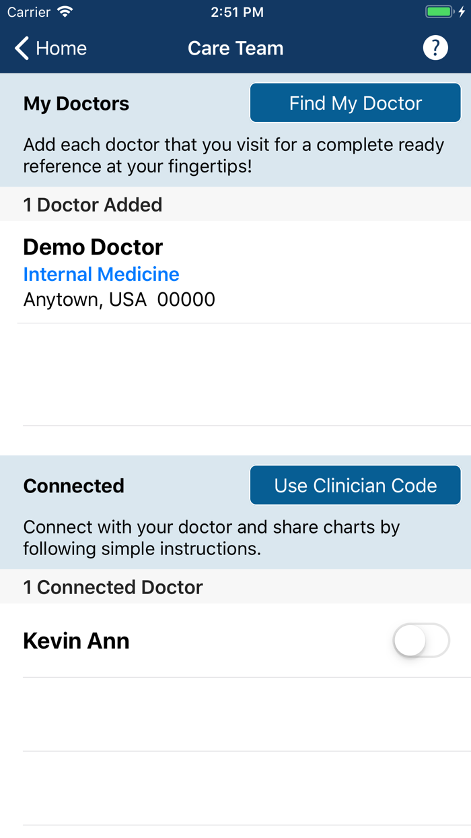Image resolution: width=471 pixels, height=838 pixels.
Task: Tap the Carrier label in status bar
Action: click(29, 12)
